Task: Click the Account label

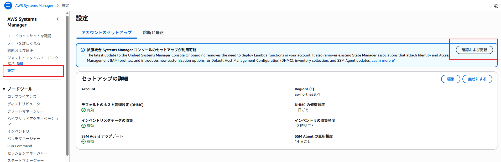Action: tap(88, 89)
